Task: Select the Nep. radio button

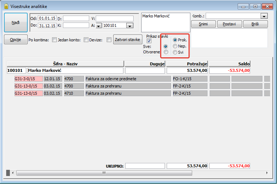Action: pos(175,46)
